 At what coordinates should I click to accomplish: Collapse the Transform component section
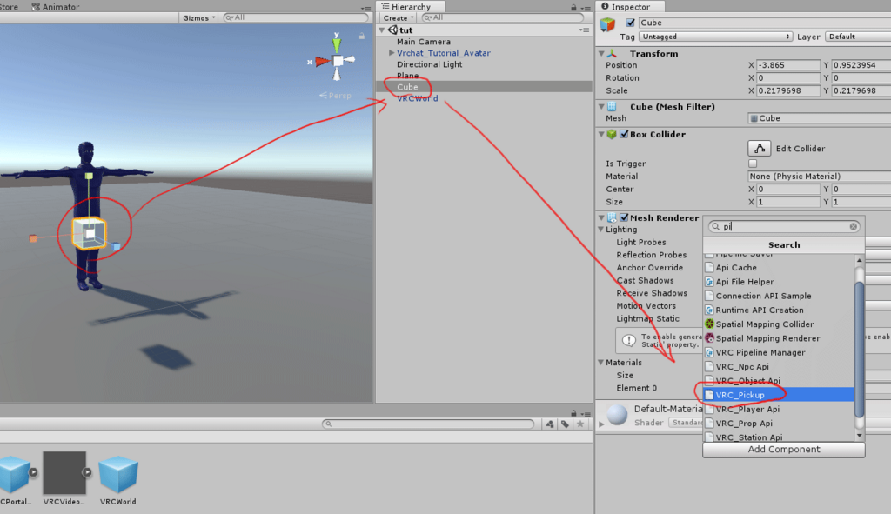point(601,53)
